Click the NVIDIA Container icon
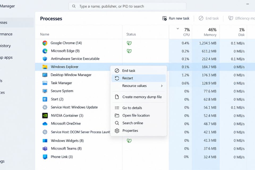Screen dimensions: 255x170 (x=45, y=116)
